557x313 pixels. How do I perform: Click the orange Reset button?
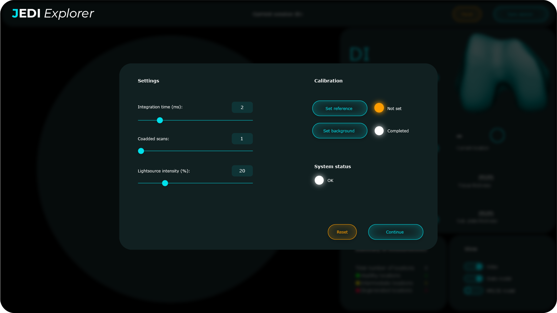pos(342,232)
